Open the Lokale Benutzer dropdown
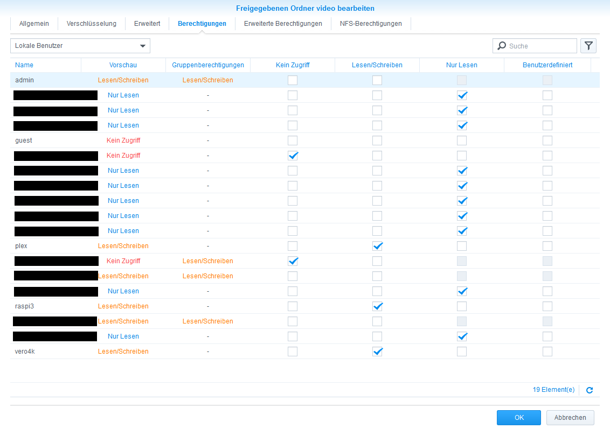Screen dimensions: 610x429 coord(80,46)
